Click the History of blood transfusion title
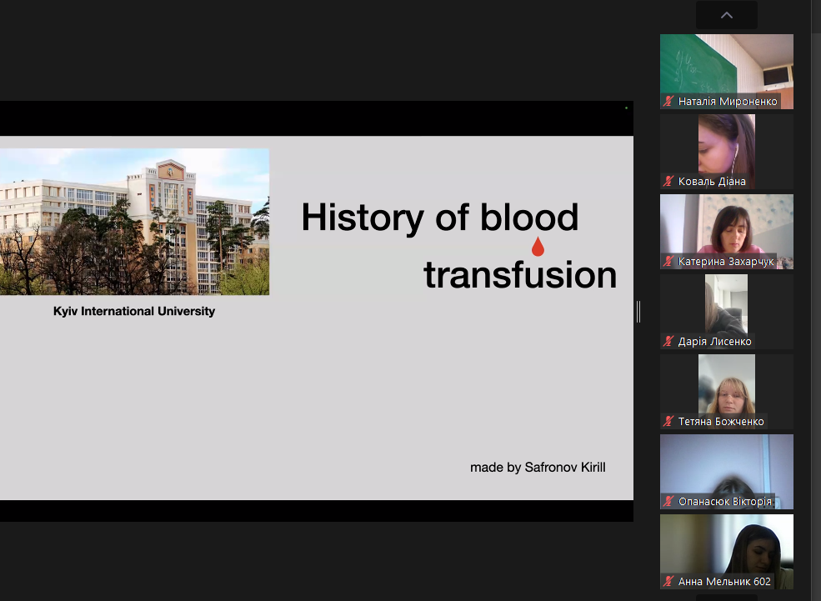 pos(458,246)
